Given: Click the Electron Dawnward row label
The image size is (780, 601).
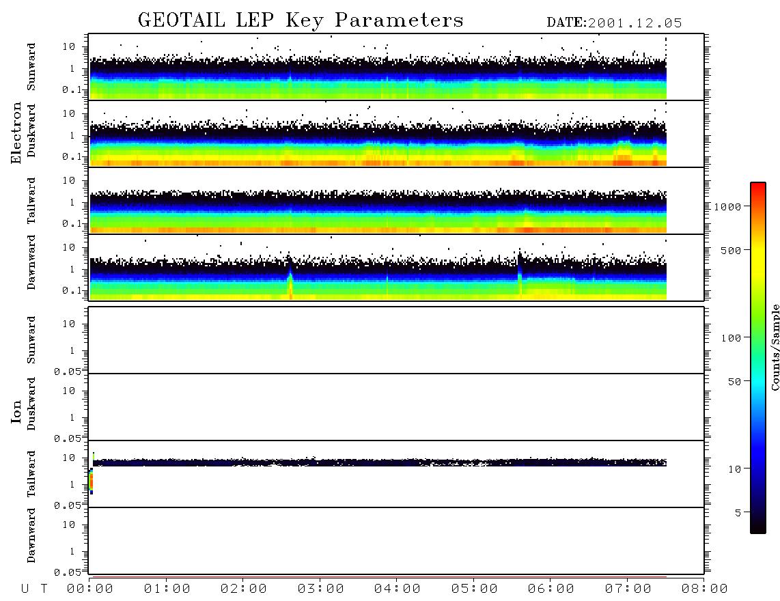Looking at the screenshot, I should pos(31,263).
